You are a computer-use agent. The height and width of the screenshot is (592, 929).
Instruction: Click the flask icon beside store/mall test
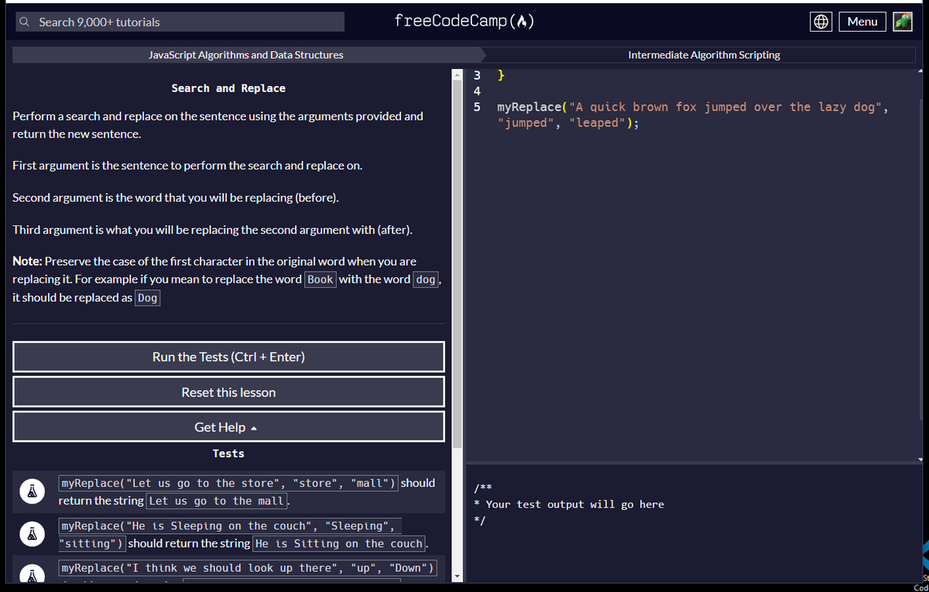[32, 492]
